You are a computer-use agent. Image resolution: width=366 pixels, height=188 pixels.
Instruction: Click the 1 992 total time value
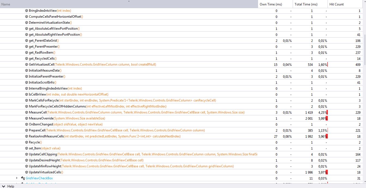pos(309,136)
